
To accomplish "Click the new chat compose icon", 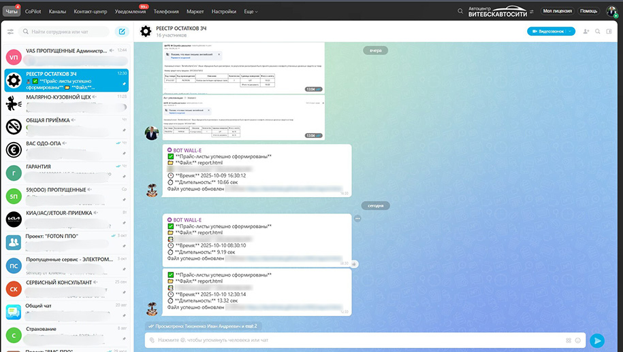I will click(x=121, y=31).
